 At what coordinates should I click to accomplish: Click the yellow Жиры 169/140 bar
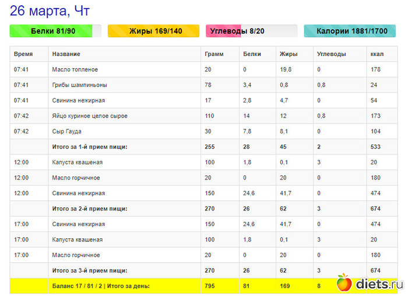[x=153, y=31]
